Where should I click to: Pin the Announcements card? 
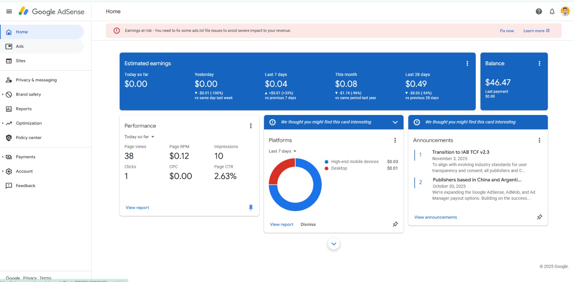pos(539,217)
